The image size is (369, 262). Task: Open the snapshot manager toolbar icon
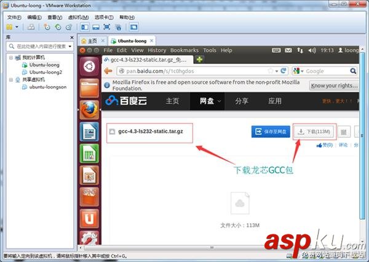pyautogui.click(x=69, y=27)
